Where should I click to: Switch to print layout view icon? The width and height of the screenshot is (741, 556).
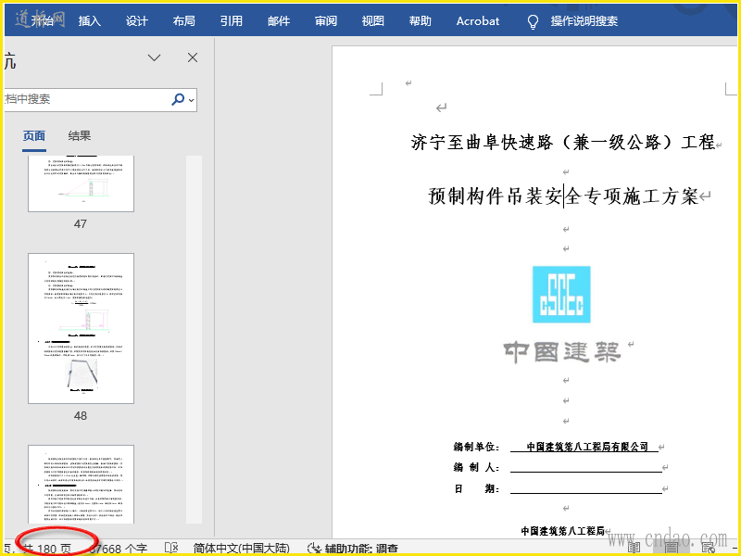(672, 549)
